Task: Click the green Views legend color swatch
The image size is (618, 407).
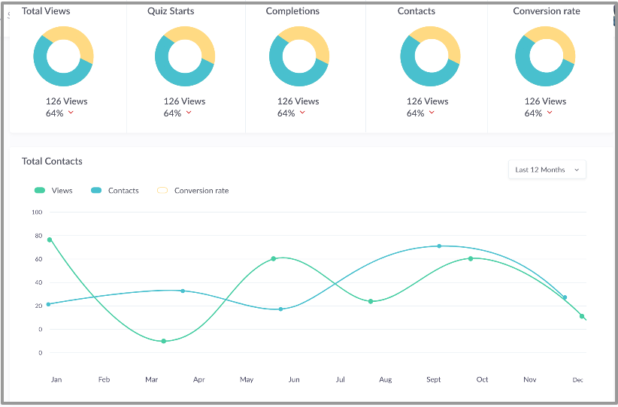Action: pyautogui.click(x=40, y=191)
